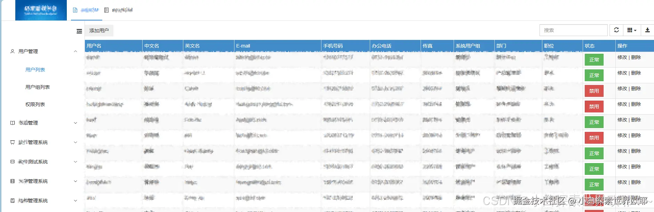Click the E-mail column header
Image resolution: width=654 pixels, height=212 pixels.
[x=278, y=46]
